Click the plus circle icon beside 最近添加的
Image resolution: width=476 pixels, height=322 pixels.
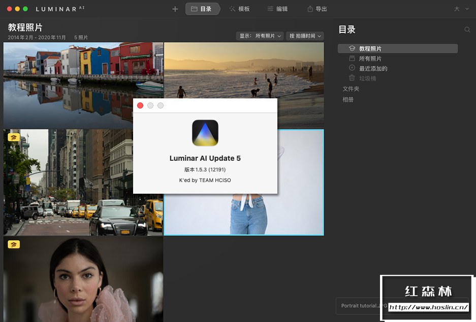tap(352, 68)
